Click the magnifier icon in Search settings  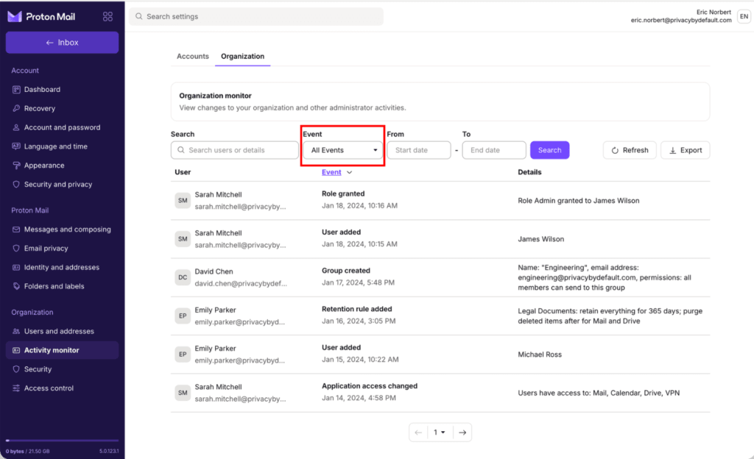139,16
